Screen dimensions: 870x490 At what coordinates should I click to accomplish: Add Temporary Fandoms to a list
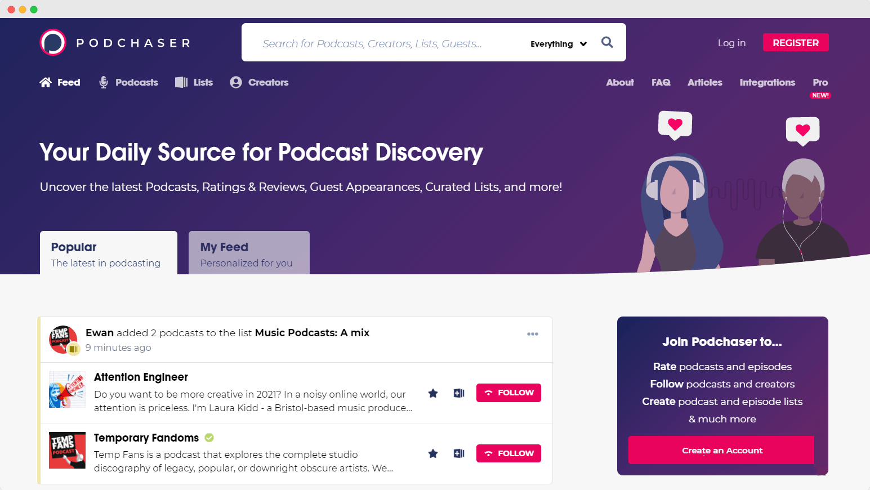point(459,453)
